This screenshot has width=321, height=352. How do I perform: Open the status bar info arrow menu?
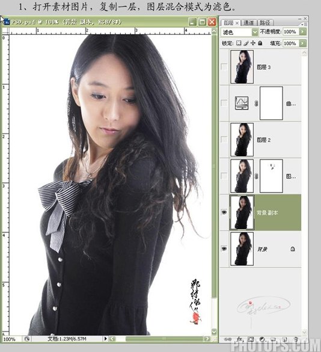(106, 339)
